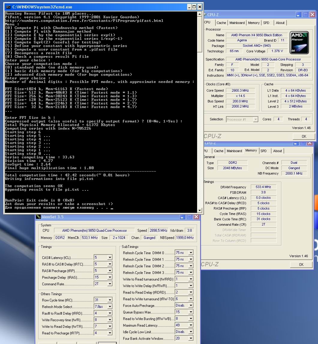This screenshot has height=344, width=318.
Task: Click the cmd.exe scrollbar up arrow
Action: tap(199, 14)
